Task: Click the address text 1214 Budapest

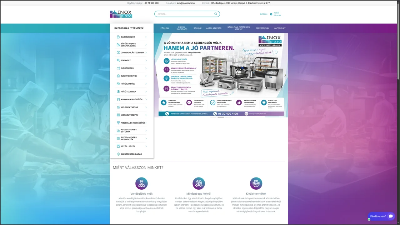Action: pyautogui.click(x=240, y=3)
